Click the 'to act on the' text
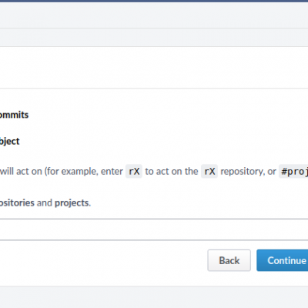Screen dimensions: 308x308 [x=172, y=171]
